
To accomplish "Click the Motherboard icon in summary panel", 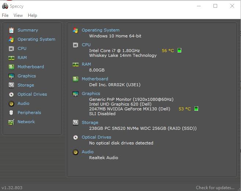I will coord(76,79).
